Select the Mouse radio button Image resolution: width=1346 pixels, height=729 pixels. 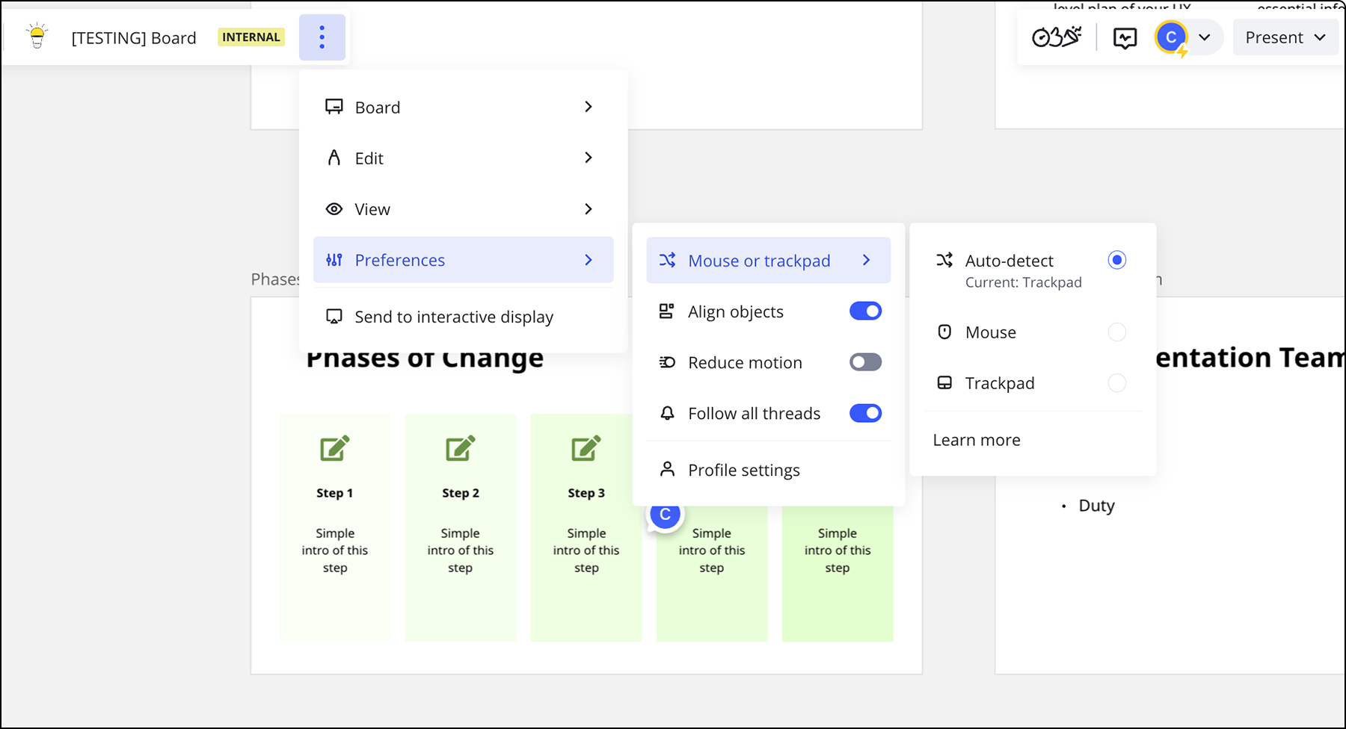click(x=1117, y=332)
